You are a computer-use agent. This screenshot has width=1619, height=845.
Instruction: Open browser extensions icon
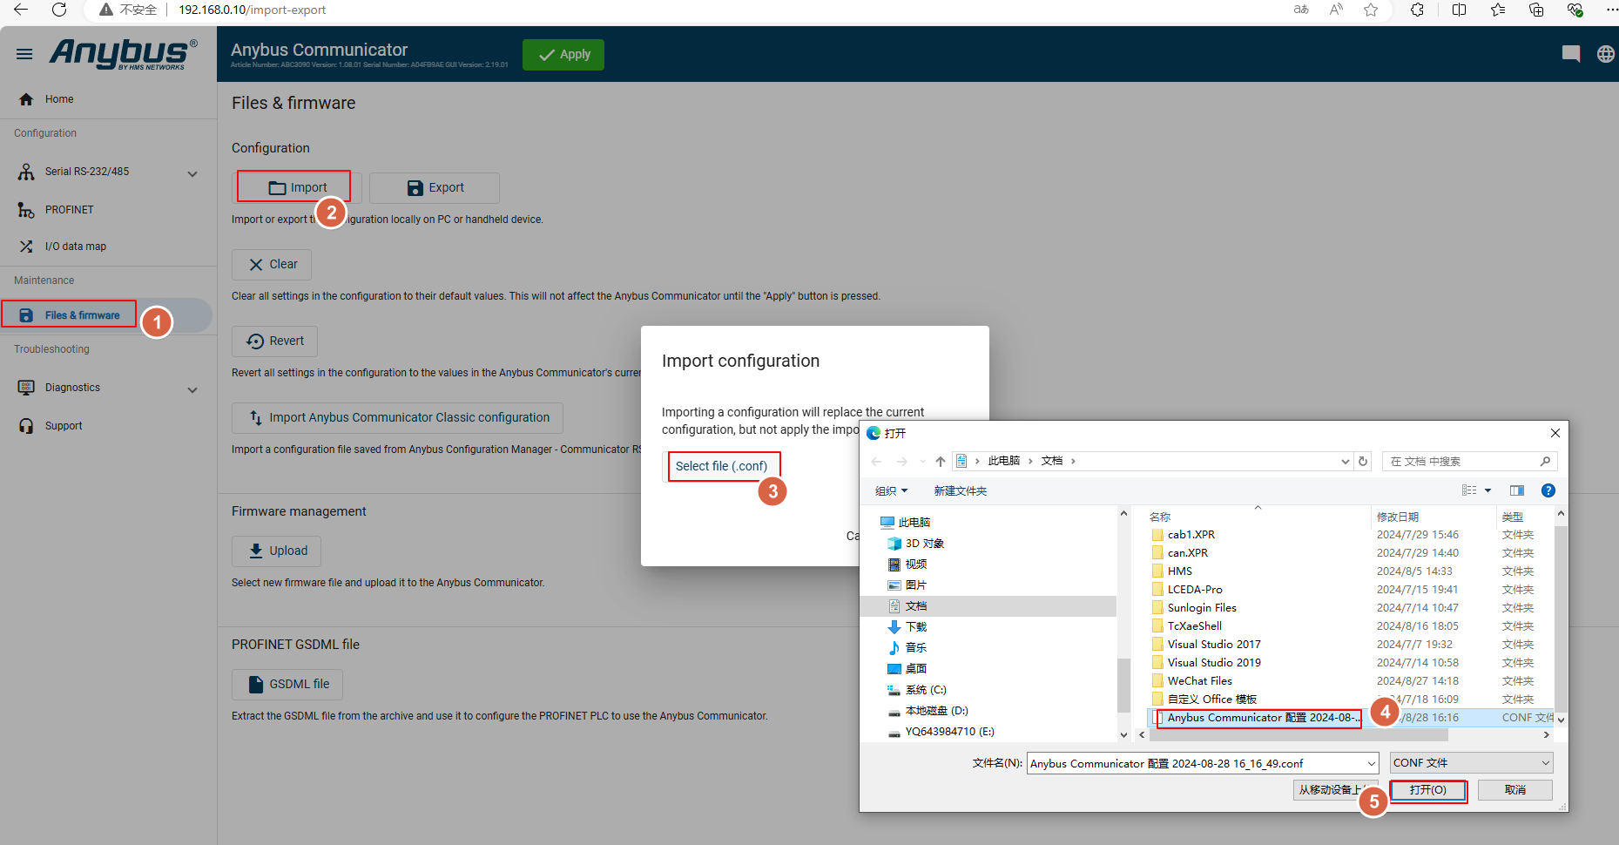pyautogui.click(x=1417, y=10)
